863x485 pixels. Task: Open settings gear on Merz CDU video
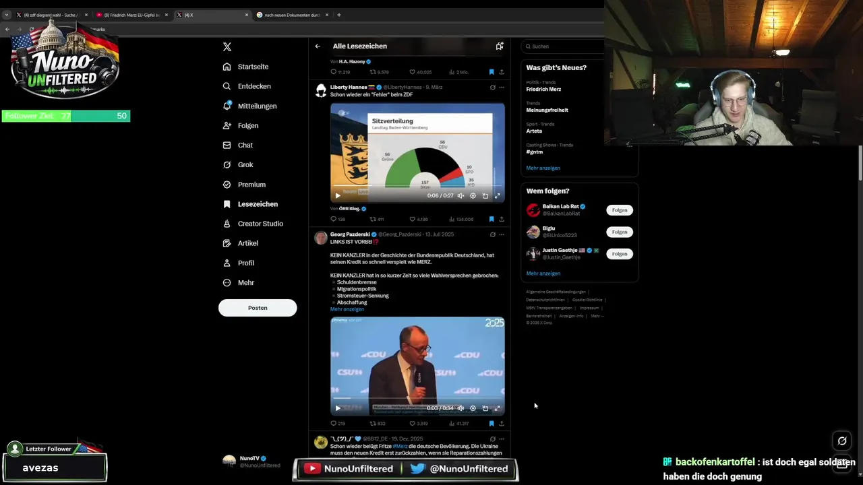click(x=473, y=408)
